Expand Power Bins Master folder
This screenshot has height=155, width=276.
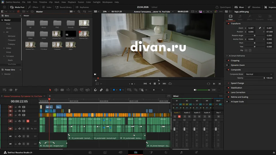click(x=2, y=74)
